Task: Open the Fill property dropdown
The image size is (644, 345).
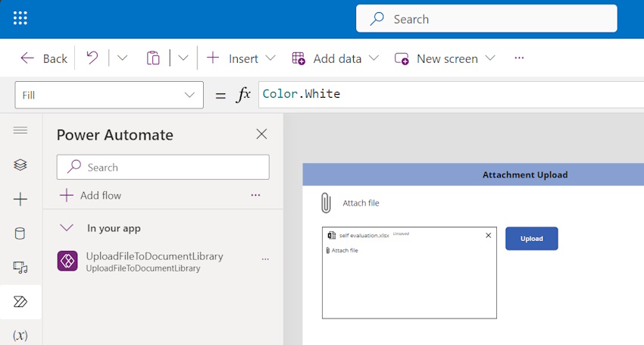Action: click(109, 95)
